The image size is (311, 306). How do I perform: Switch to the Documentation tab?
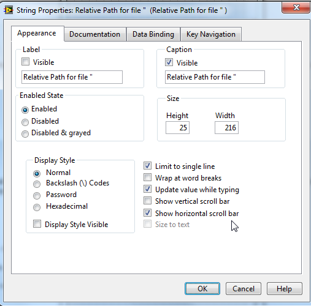click(x=95, y=34)
